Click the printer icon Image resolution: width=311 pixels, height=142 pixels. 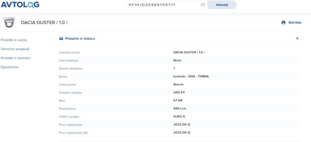tap(283, 23)
